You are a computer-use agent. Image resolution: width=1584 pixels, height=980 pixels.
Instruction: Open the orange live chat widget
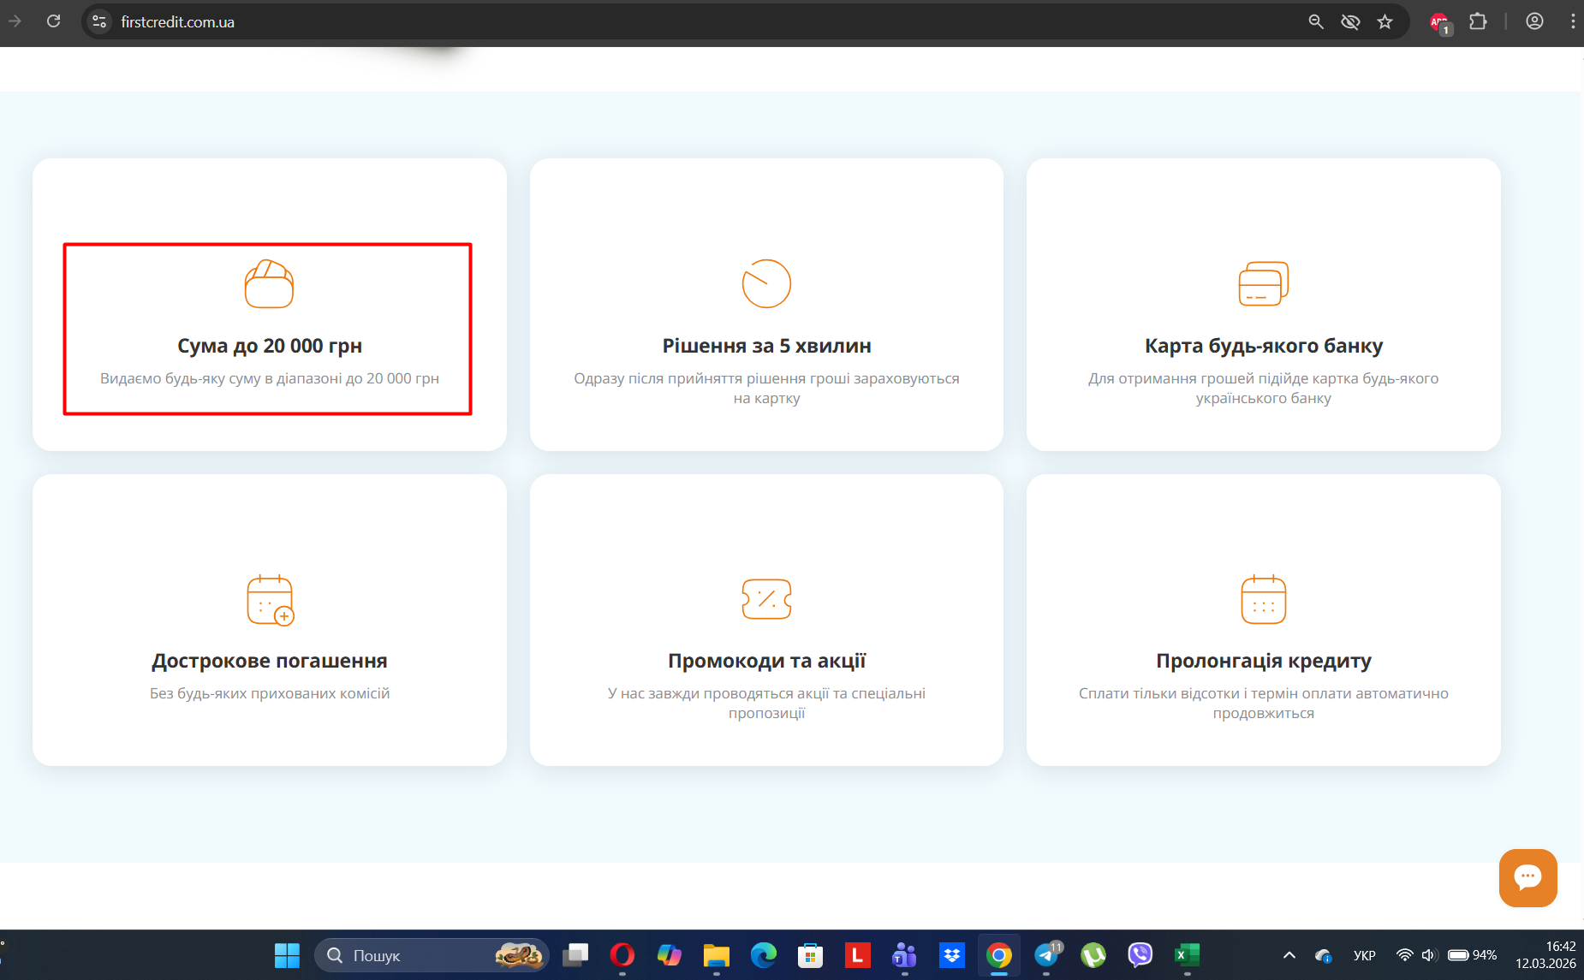pyautogui.click(x=1527, y=877)
